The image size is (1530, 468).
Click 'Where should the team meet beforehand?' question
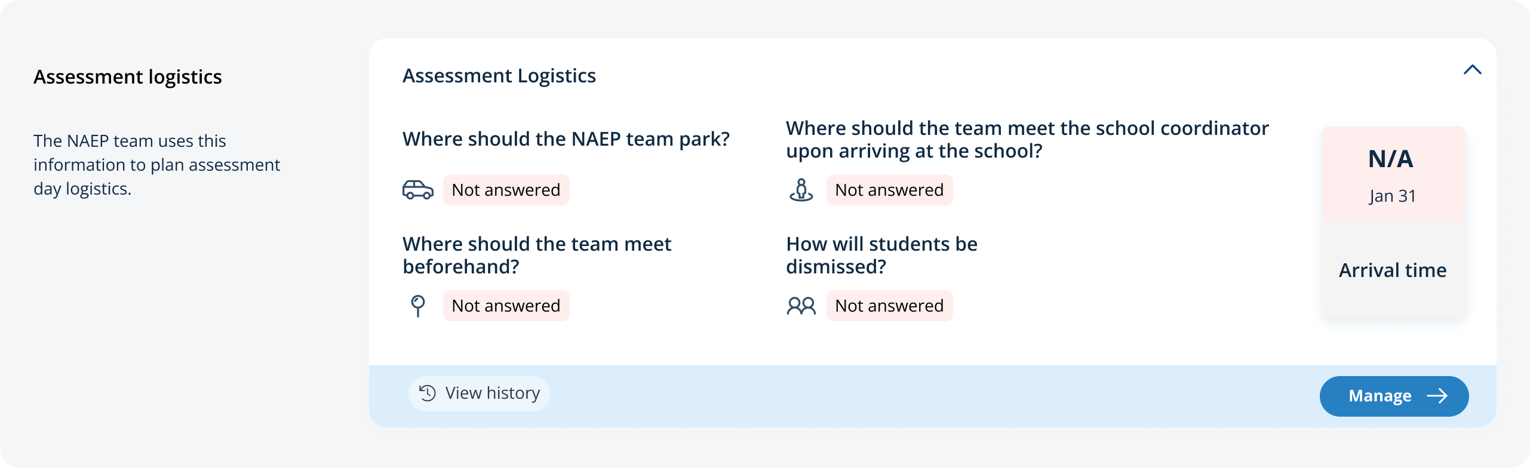tap(536, 255)
